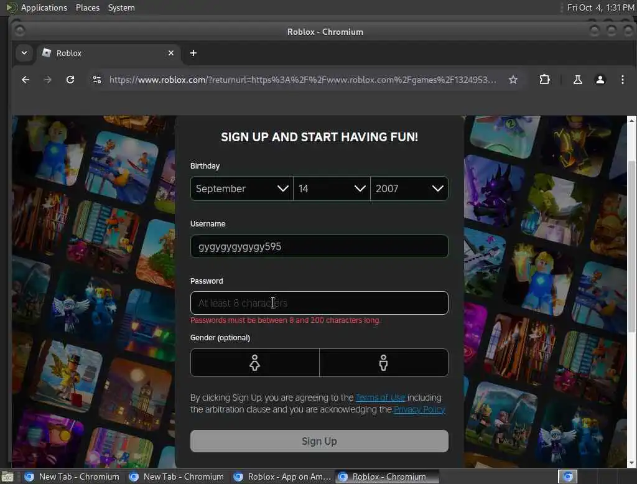The image size is (637, 484).
Task: Open the Privacy Policy link
Action: click(x=420, y=409)
